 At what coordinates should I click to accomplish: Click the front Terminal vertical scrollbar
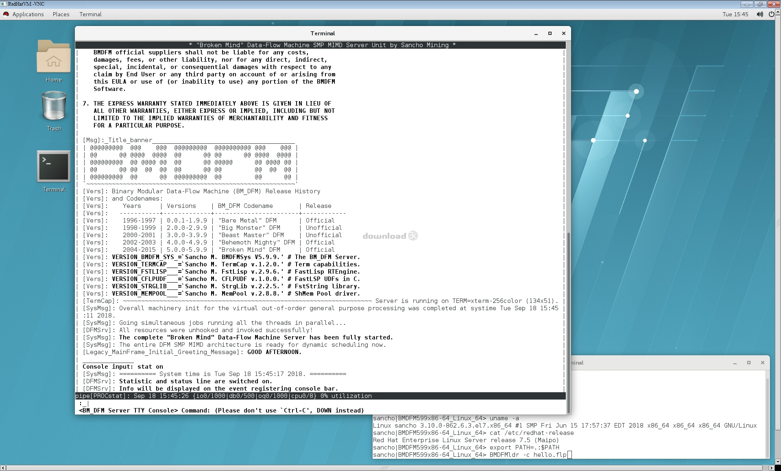(568, 323)
